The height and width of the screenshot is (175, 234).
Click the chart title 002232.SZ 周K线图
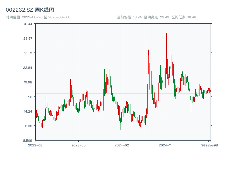point(30,10)
